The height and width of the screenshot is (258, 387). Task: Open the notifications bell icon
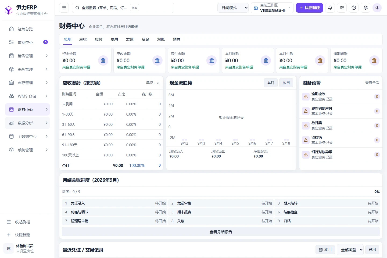(x=330, y=8)
